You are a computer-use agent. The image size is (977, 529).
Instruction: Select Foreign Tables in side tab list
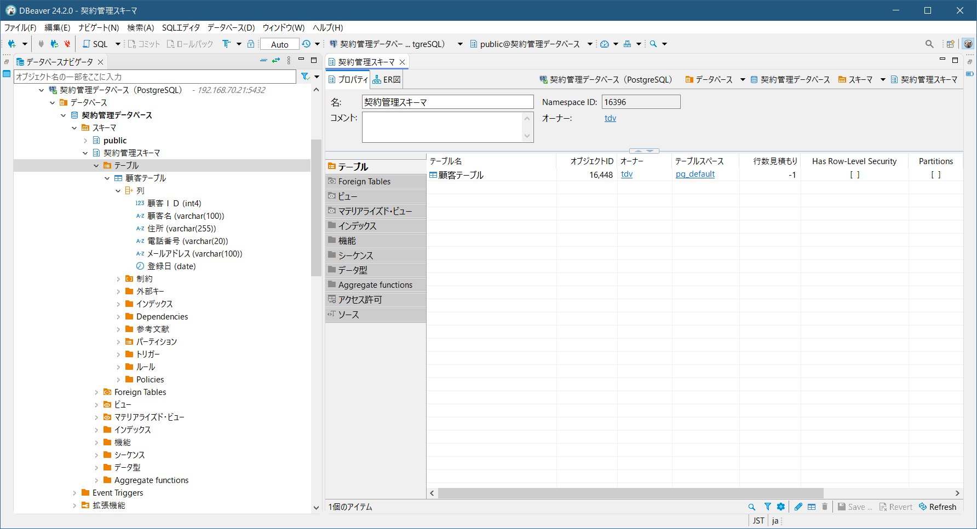(376, 182)
